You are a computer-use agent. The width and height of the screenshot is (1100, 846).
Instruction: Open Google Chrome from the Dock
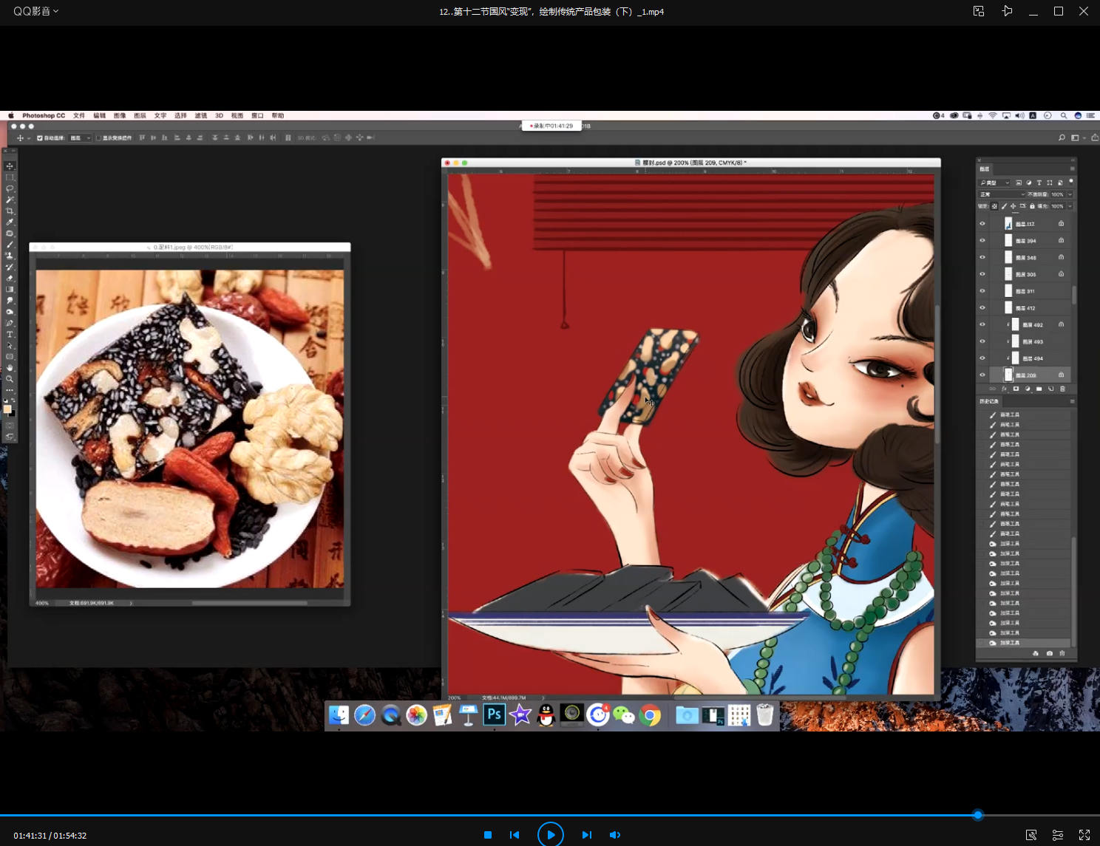click(x=650, y=714)
